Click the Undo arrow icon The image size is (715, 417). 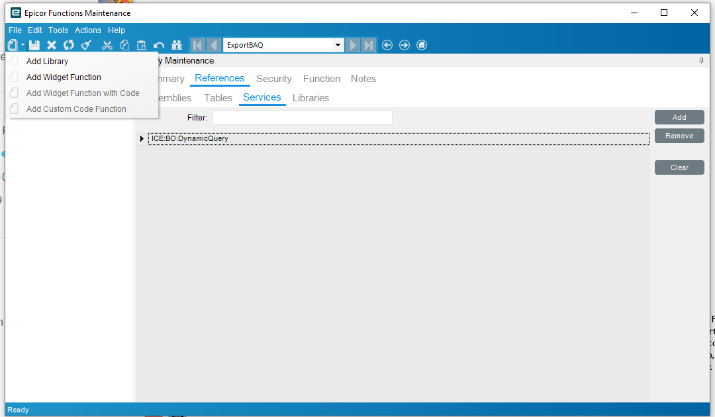pos(159,45)
